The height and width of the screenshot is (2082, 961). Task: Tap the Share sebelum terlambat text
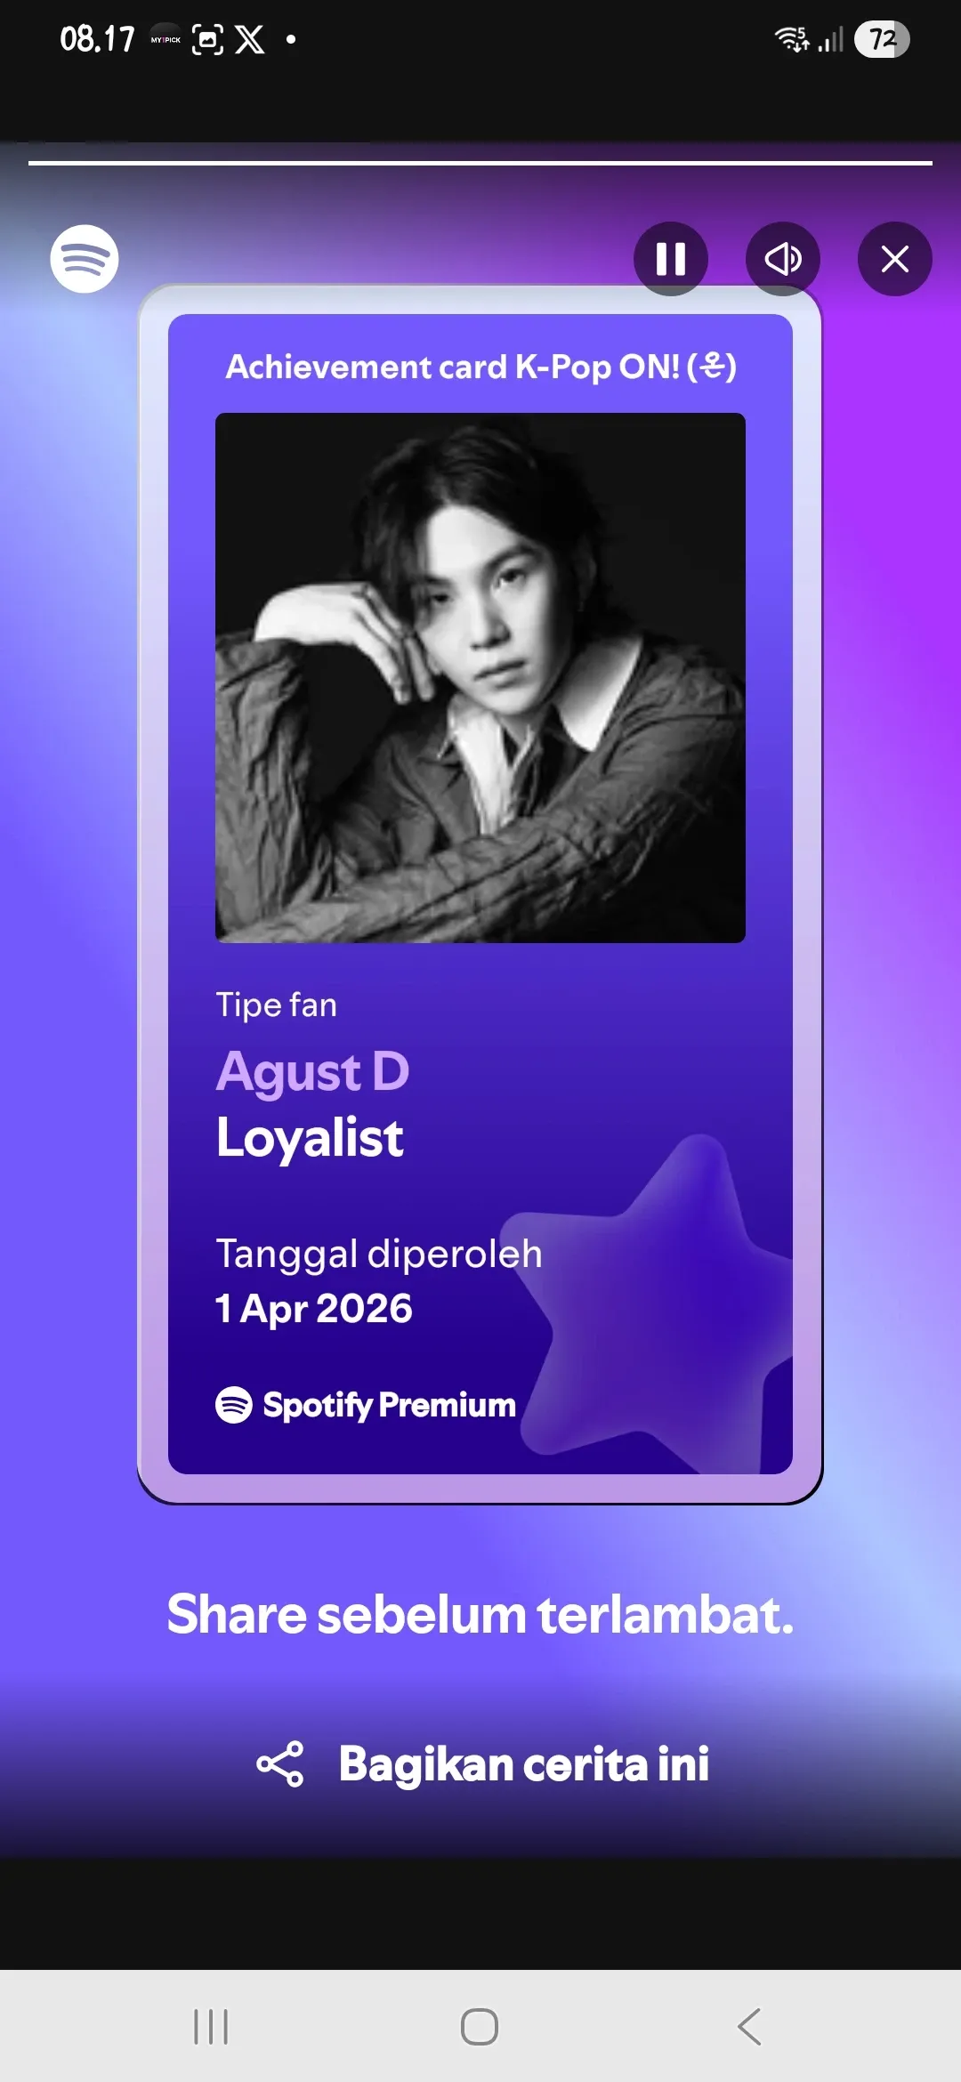tap(480, 1614)
